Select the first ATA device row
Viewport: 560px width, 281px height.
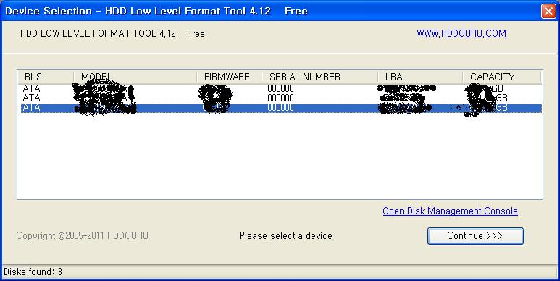coord(281,88)
